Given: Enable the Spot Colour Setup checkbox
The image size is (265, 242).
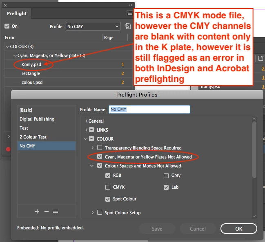Looking at the screenshot, I should tap(100, 212).
